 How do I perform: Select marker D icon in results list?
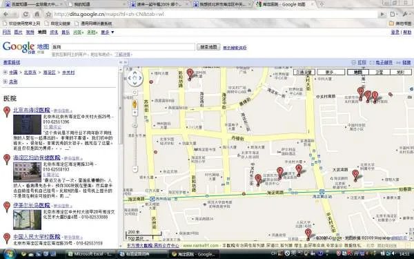7,238
